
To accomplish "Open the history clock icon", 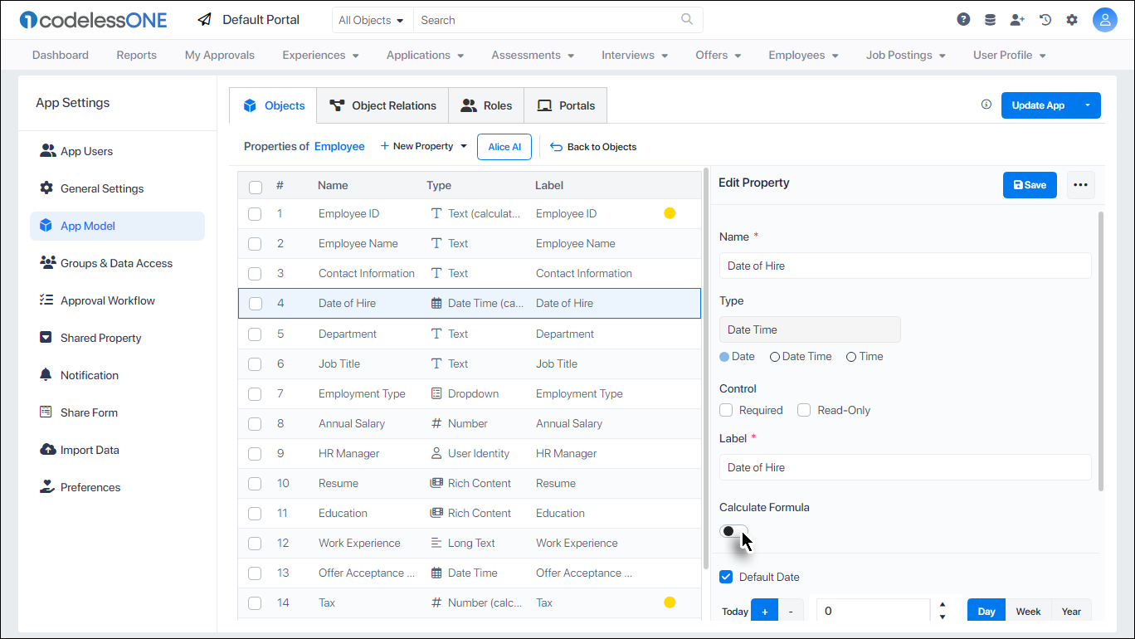I will coord(1045,20).
